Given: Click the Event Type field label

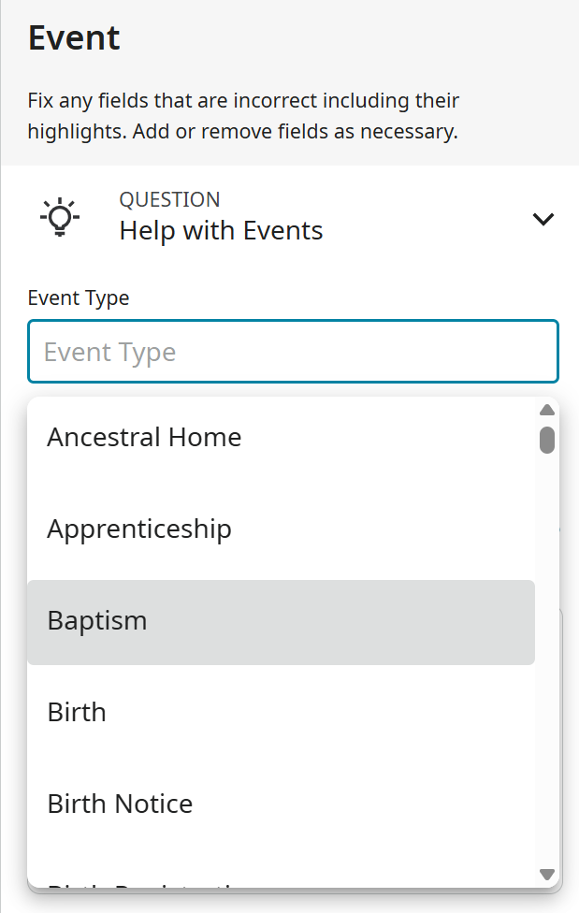Looking at the screenshot, I should point(79,297).
